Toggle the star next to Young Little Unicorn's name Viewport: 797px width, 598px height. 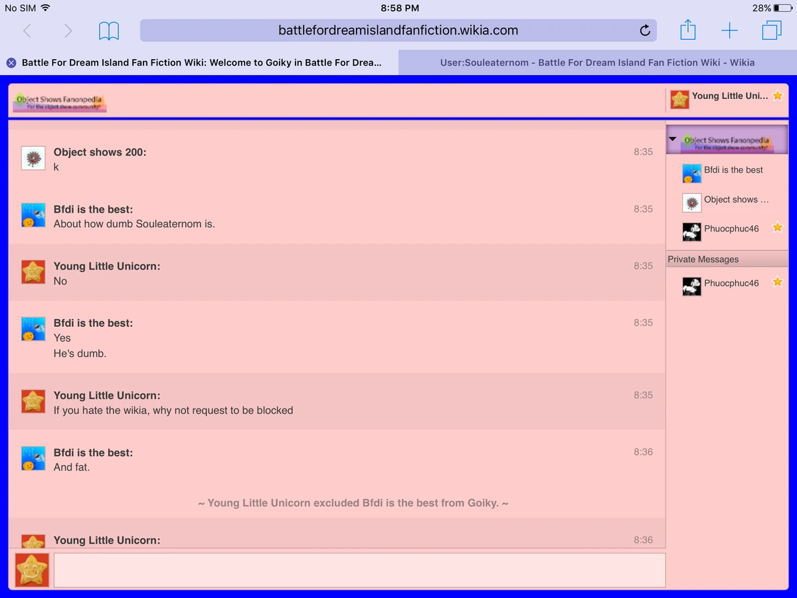[x=777, y=96]
